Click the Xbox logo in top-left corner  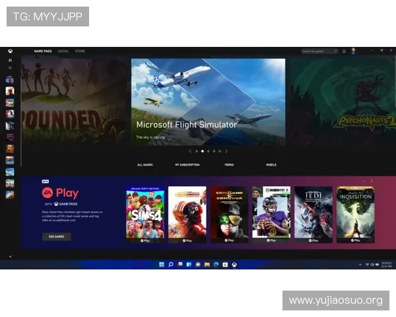click(10, 51)
